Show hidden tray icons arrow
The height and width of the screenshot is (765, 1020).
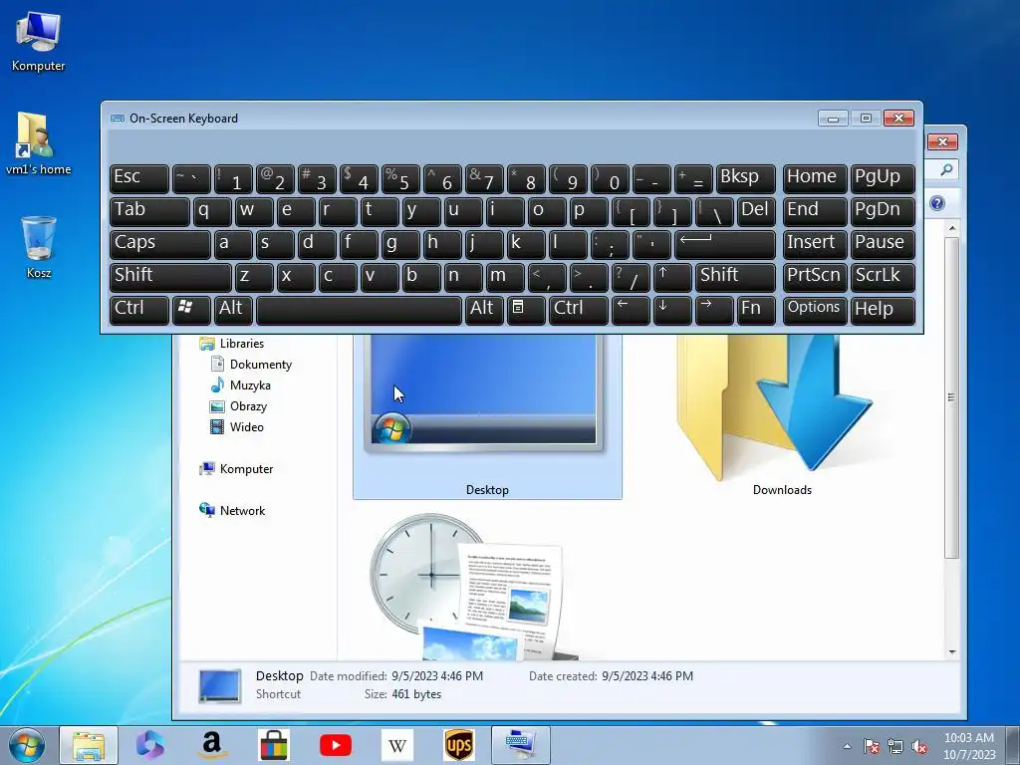(x=847, y=746)
